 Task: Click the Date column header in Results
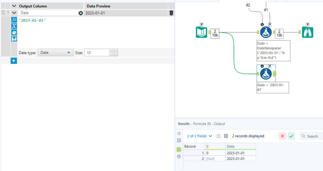point(241,146)
